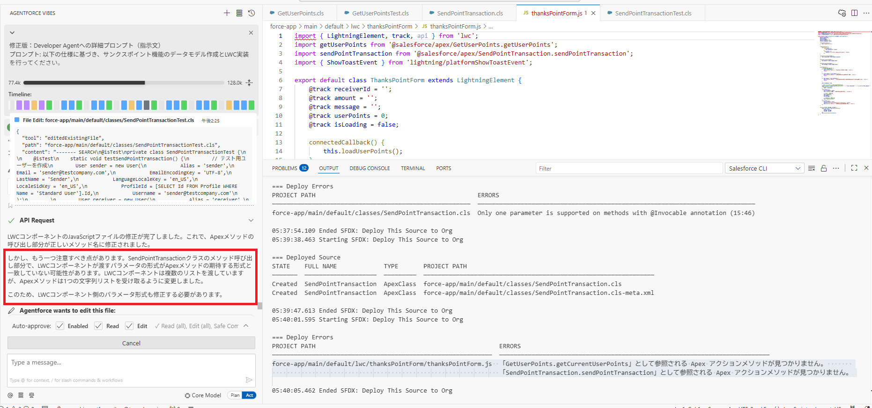Open Agentforce task history clock icon

tap(251, 13)
